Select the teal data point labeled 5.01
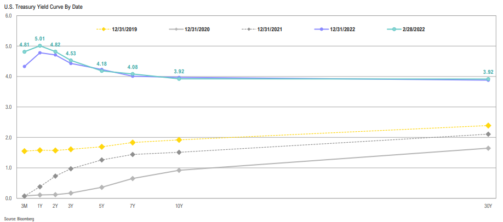The width and height of the screenshot is (503, 222). point(40,46)
